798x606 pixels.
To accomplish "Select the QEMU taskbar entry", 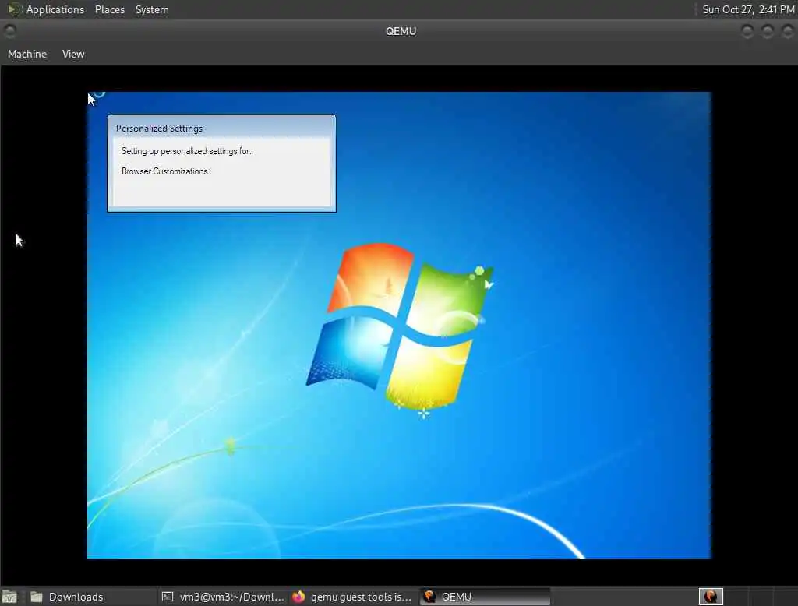I will pos(485,597).
